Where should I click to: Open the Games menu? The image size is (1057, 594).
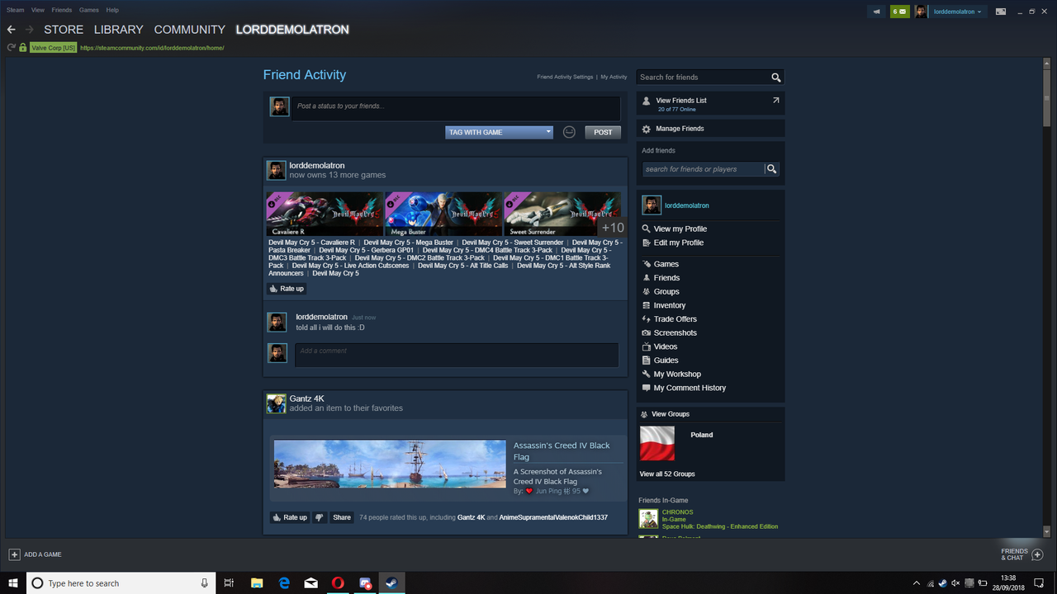[88, 10]
